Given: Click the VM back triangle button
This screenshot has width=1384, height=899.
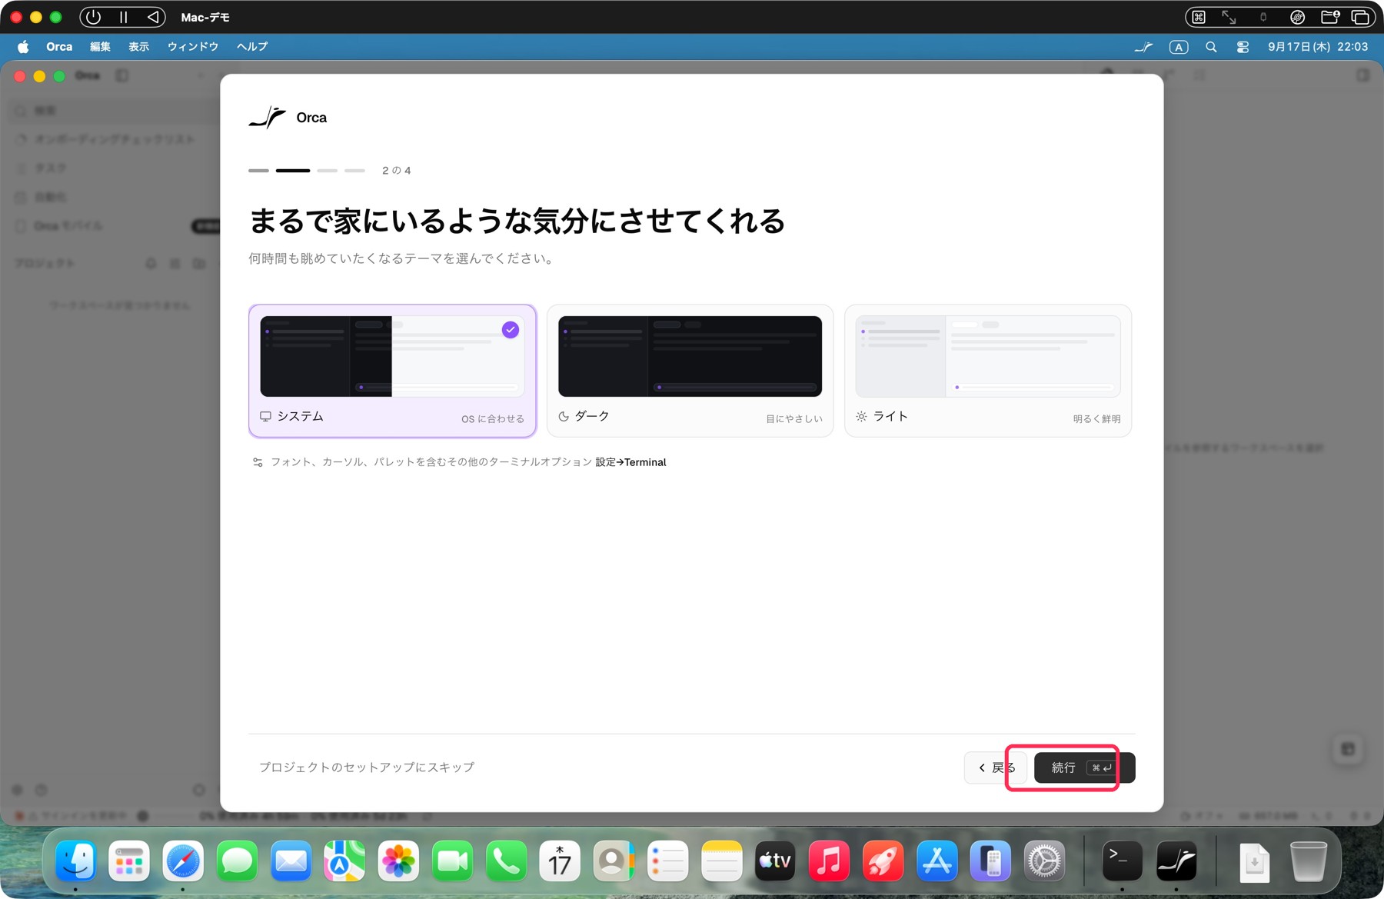Looking at the screenshot, I should tap(153, 17).
